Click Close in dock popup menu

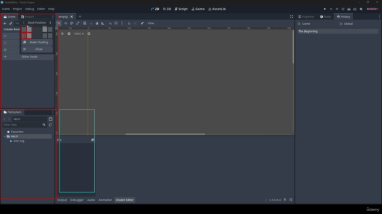coord(37,49)
